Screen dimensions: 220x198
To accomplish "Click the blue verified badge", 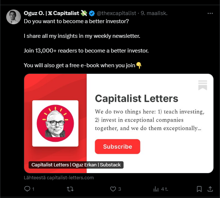I will tap(92, 13).
